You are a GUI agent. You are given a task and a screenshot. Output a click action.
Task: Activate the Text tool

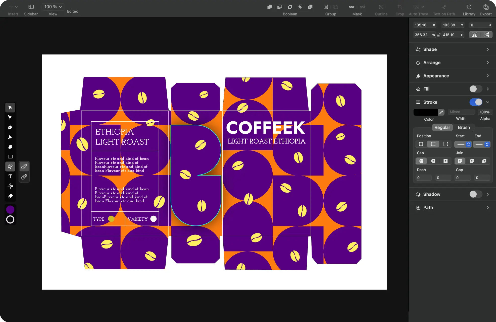[10, 176]
